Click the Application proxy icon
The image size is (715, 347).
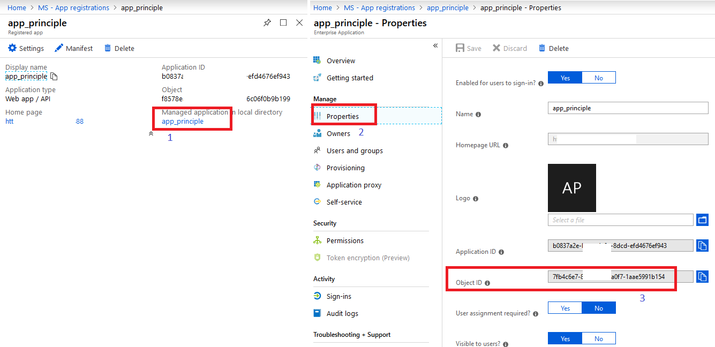coord(317,185)
